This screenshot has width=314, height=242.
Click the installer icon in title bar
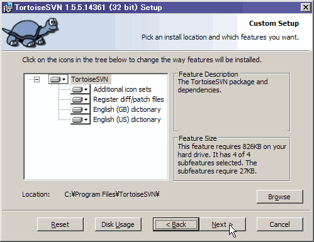coord(8,8)
